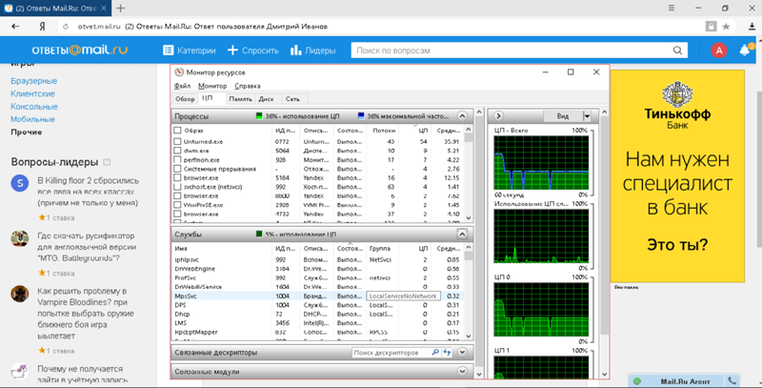Switch to the Обзор tab
Image resolution: width=762 pixels, height=388 pixels.
pos(185,99)
